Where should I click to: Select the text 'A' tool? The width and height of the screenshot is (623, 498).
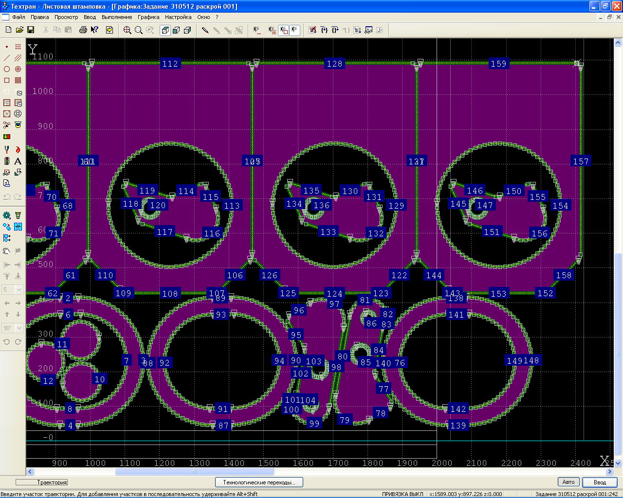pyautogui.click(x=18, y=161)
